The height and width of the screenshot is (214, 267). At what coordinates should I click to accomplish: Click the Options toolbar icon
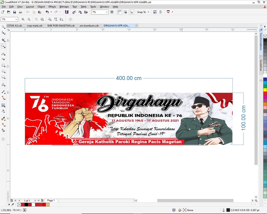click(x=161, y=12)
